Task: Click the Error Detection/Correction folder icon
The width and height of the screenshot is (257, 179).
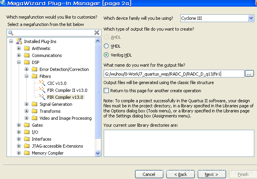Action: (x=34, y=69)
